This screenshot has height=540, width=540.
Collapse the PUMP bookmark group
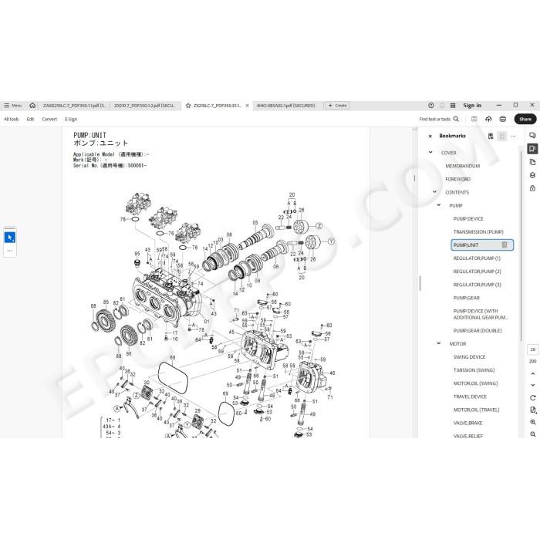439,205
